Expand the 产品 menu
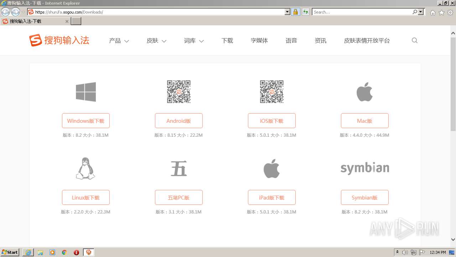The image size is (456, 257). click(x=119, y=41)
